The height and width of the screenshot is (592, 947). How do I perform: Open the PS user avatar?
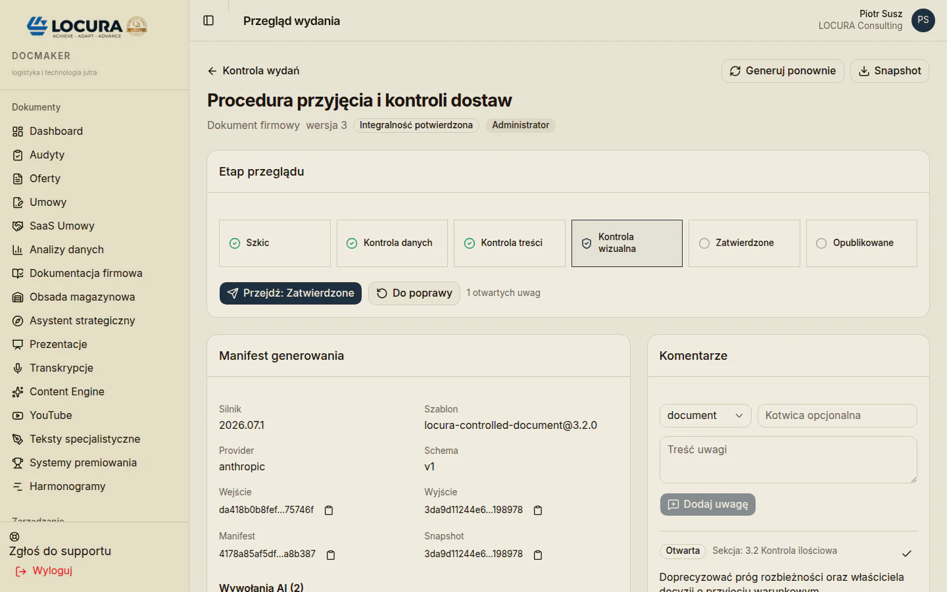923,20
